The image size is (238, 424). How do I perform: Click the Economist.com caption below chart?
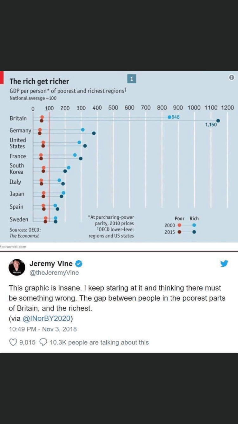[x=13, y=247]
